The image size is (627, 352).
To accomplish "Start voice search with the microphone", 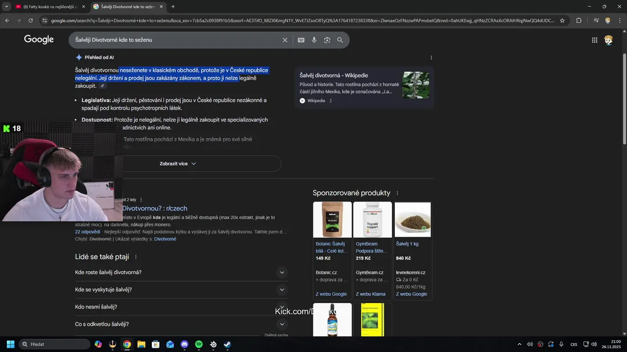I will [x=314, y=40].
